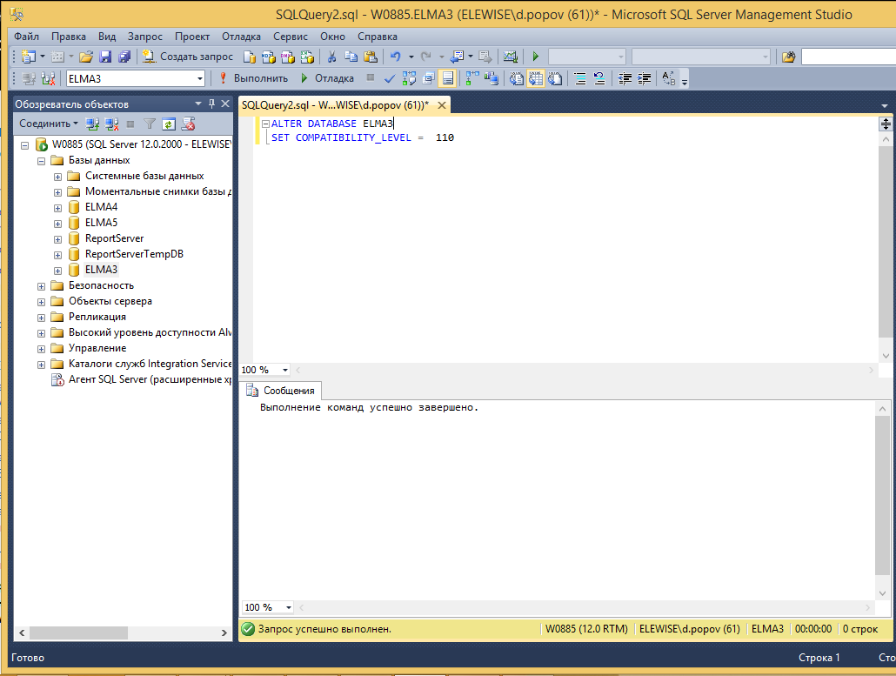This screenshot has width=896, height=676.
Task: Toggle Results to Grid mode
Action: click(534, 78)
